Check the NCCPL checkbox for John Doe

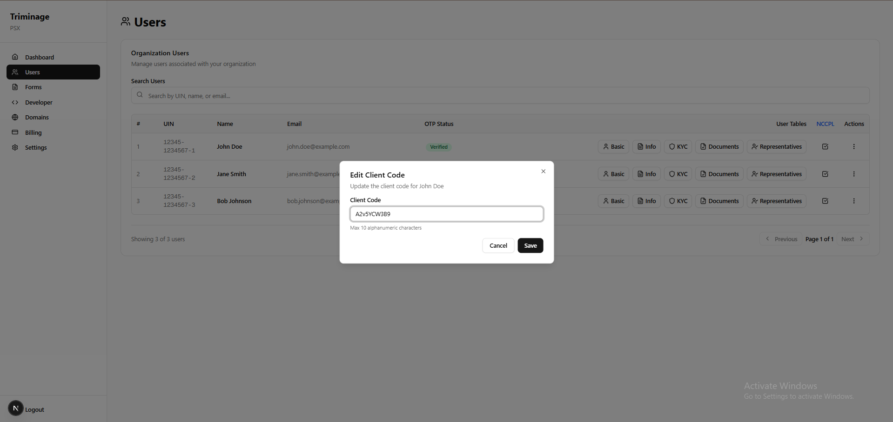pos(825,146)
